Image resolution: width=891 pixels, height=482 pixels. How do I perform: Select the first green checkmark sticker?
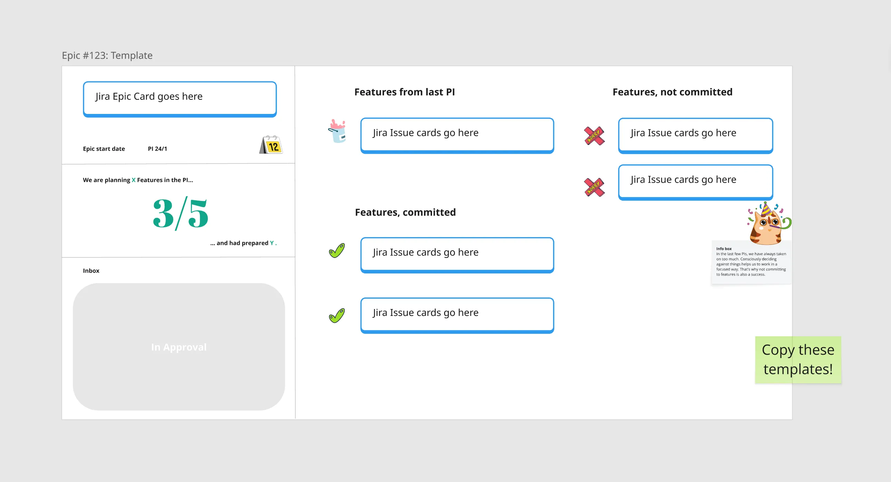pos(337,251)
